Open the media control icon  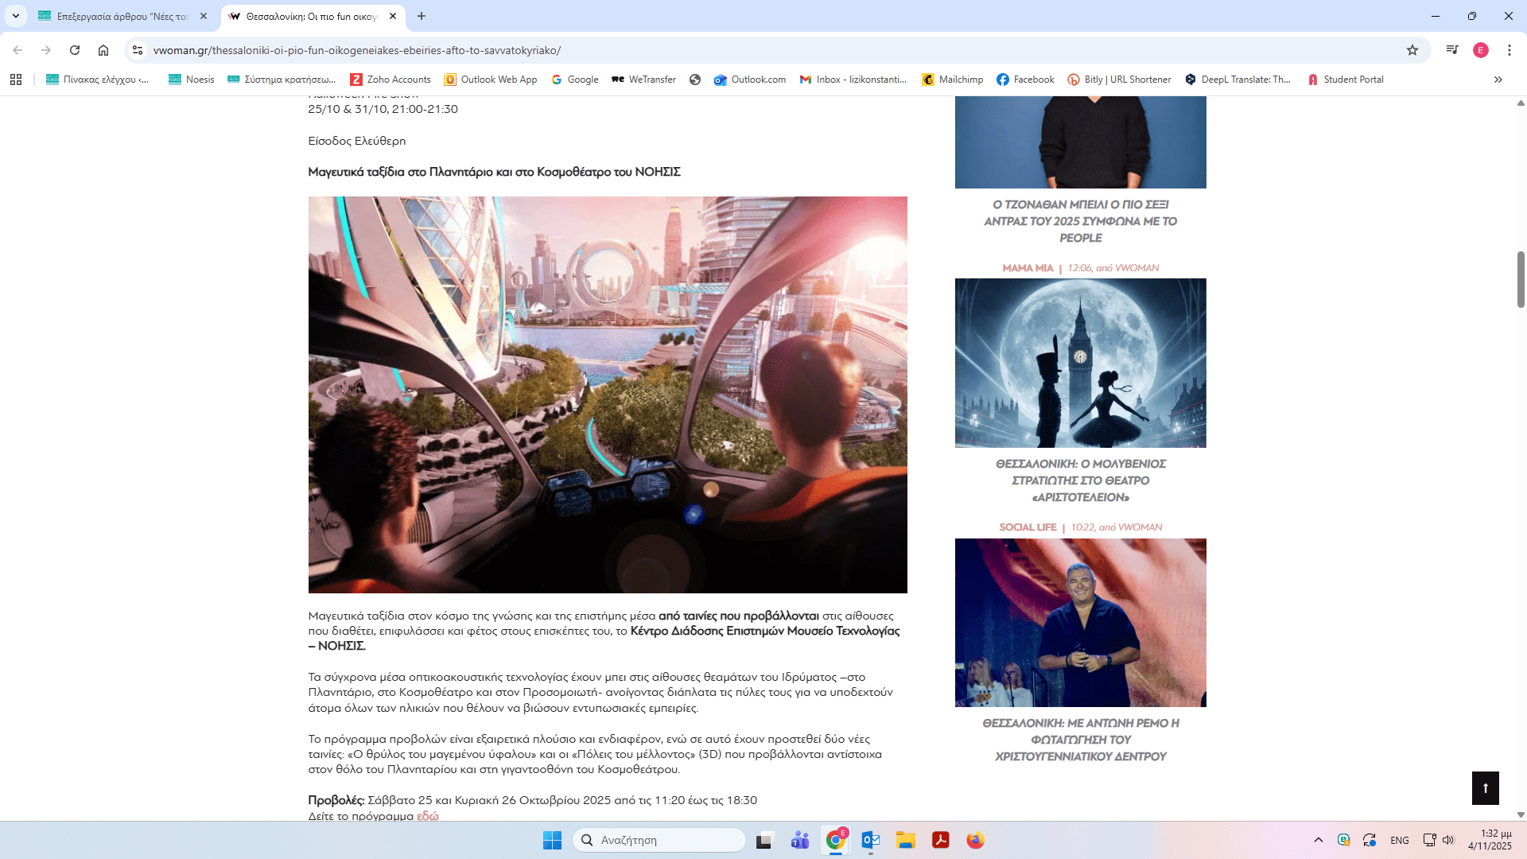point(1452,50)
